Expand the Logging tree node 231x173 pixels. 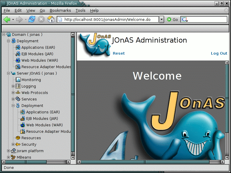(13, 86)
